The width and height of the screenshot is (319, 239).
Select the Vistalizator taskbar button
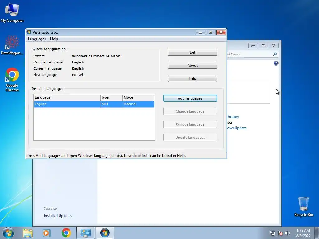click(x=105, y=233)
